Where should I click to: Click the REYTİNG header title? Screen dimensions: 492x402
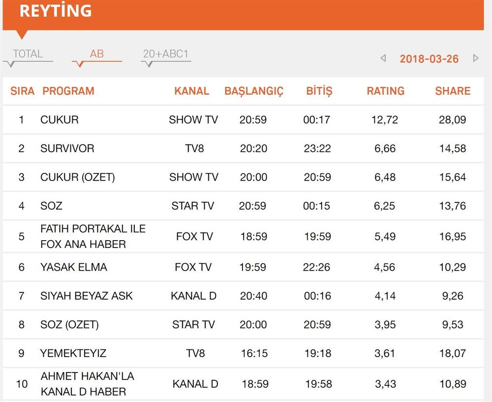click(56, 11)
